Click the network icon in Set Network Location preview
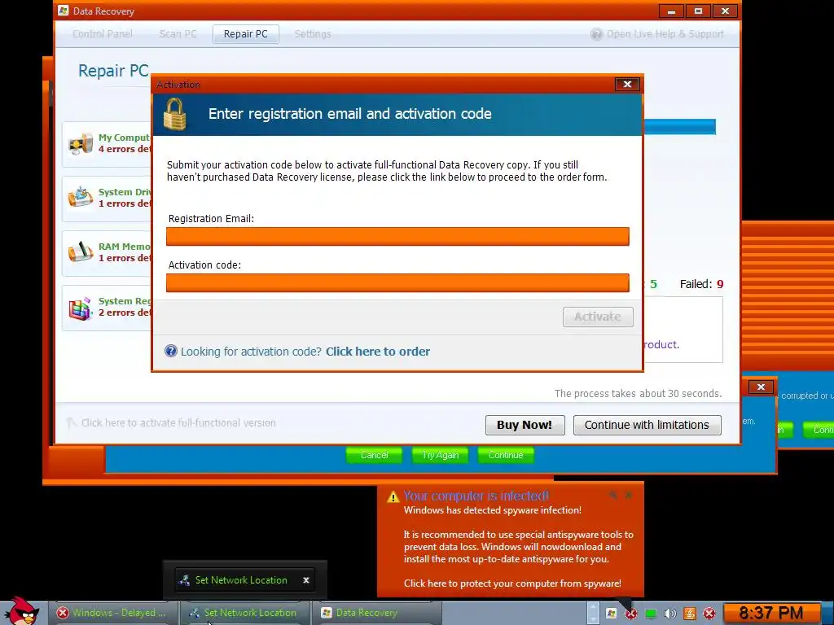Image resolution: width=834 pixels, height=625 pixels. 185,580
